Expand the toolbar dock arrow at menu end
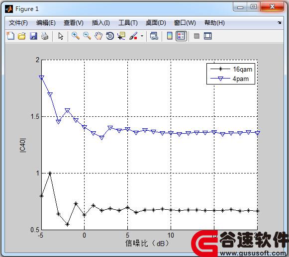Viewport: 289px width, 257px height. click(x=280, y=23)
